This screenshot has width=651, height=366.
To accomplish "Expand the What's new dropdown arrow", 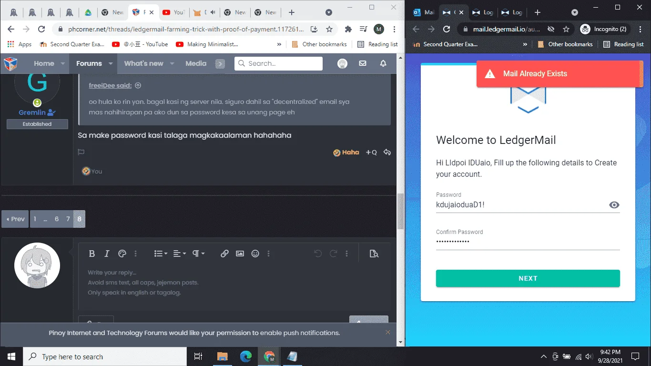I will 172,63.
